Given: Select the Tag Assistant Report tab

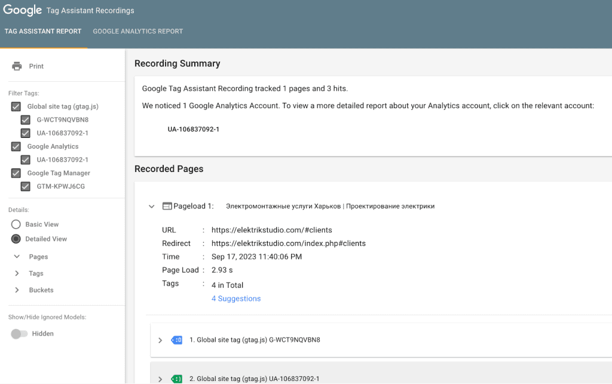Looking at the screenshot, I should tap(43, 30).
